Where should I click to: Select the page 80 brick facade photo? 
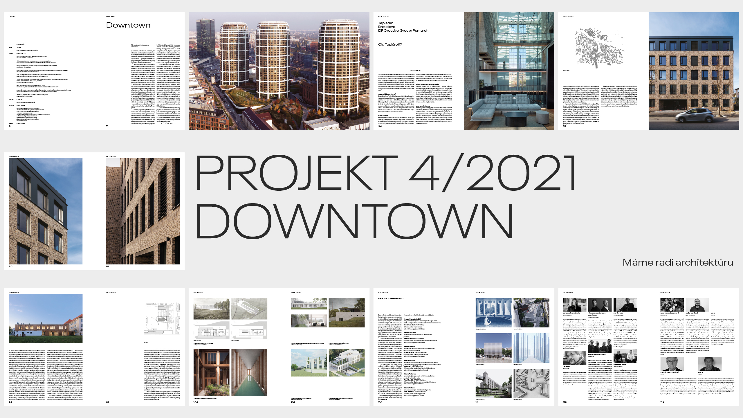[x=46, y=211]
